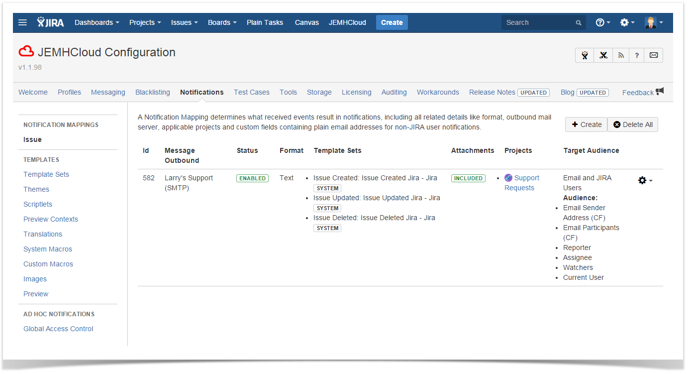Click the search magnifier icon
Viewport: 690px width, 374px height.
pos(579,23)
